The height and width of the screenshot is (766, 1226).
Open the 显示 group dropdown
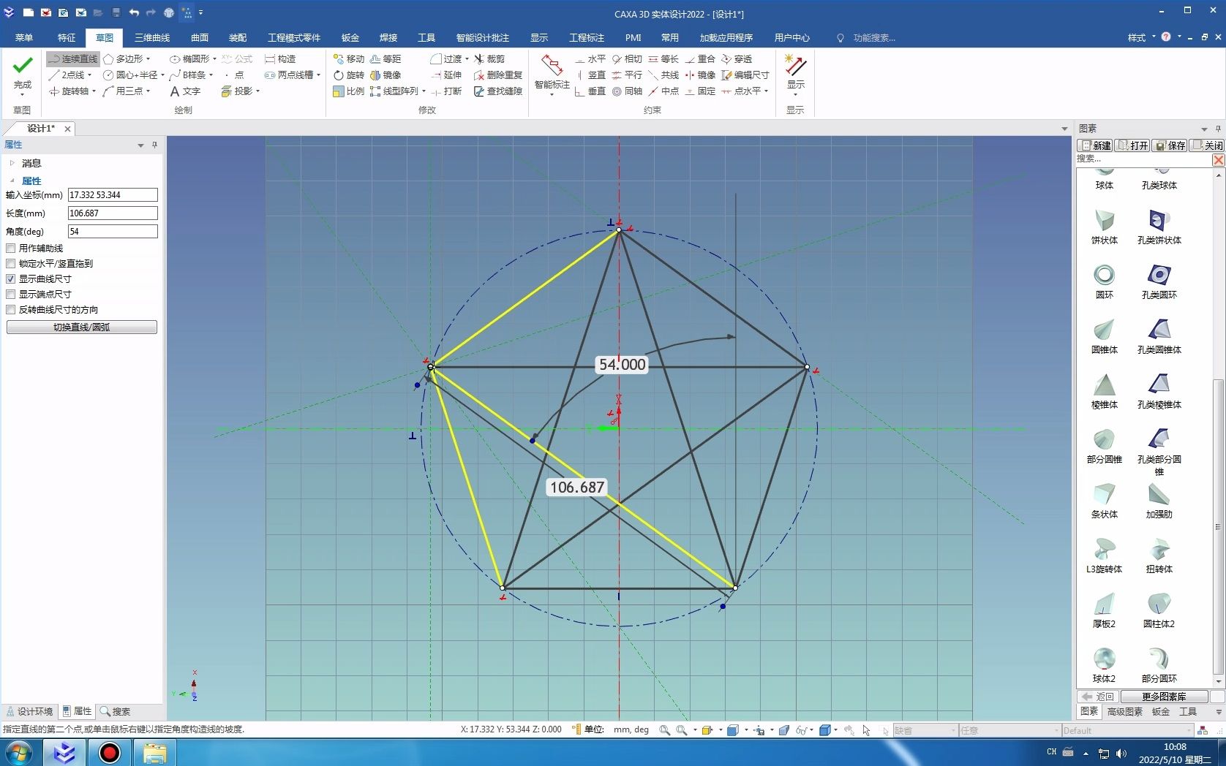(x=795, y=94)
